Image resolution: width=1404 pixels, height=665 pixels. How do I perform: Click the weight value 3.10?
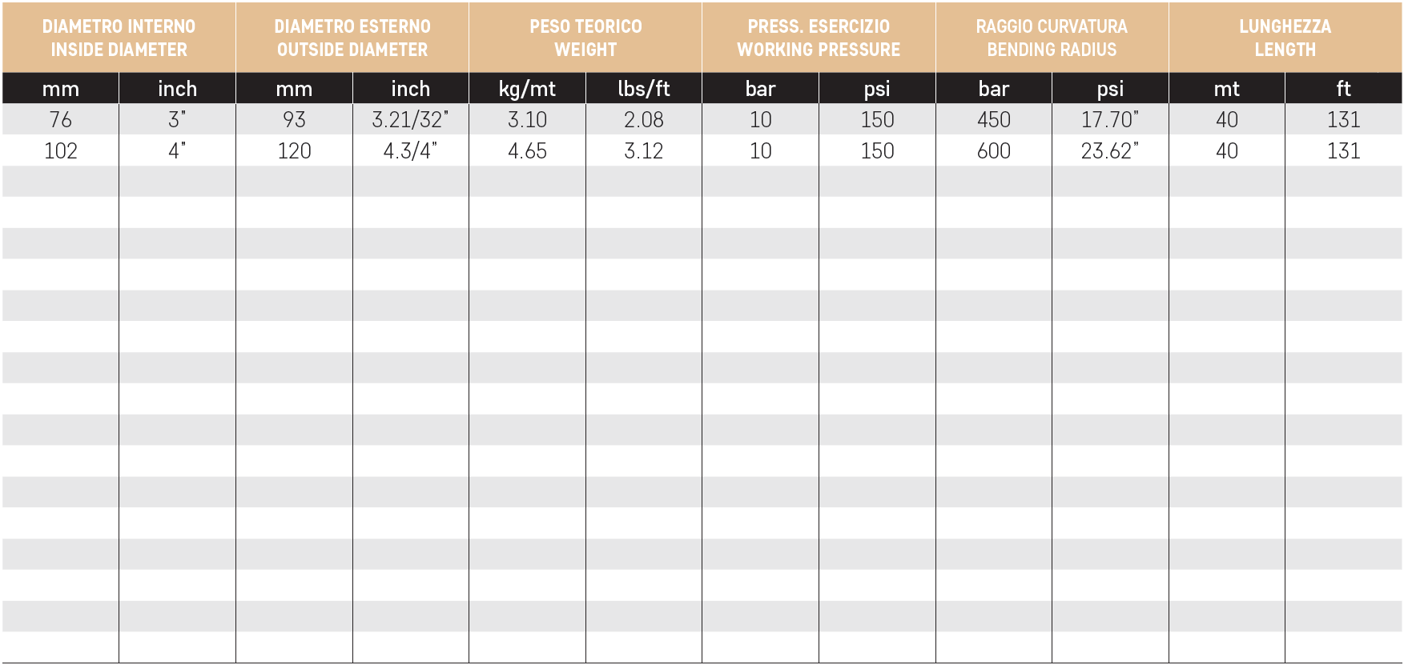527,120
